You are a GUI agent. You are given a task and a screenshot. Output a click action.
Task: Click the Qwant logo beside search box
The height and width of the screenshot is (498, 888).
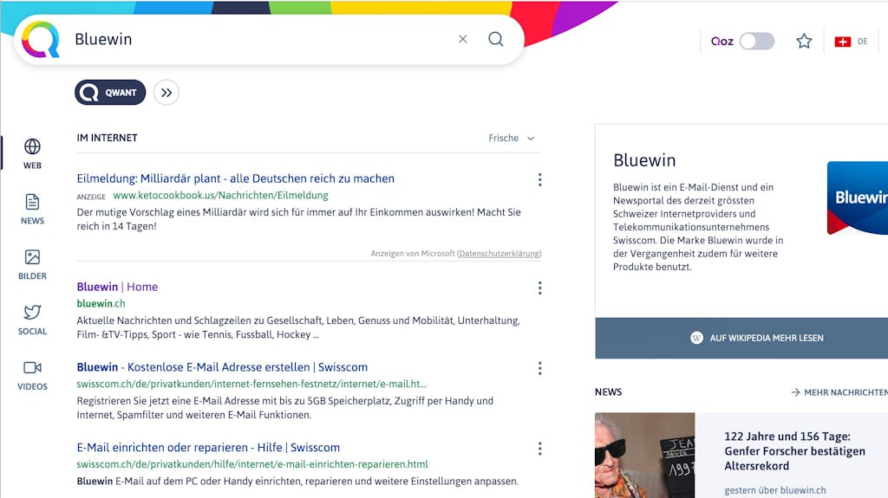[x=41, y=40]
